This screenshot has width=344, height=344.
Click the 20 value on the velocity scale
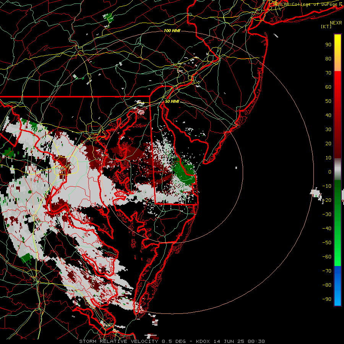pos(328,144)
